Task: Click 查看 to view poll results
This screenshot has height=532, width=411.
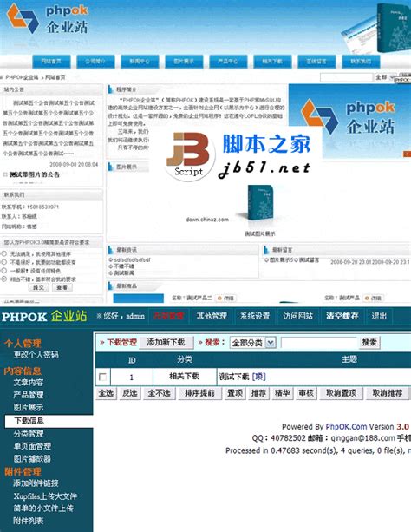Action: (62, 287)
